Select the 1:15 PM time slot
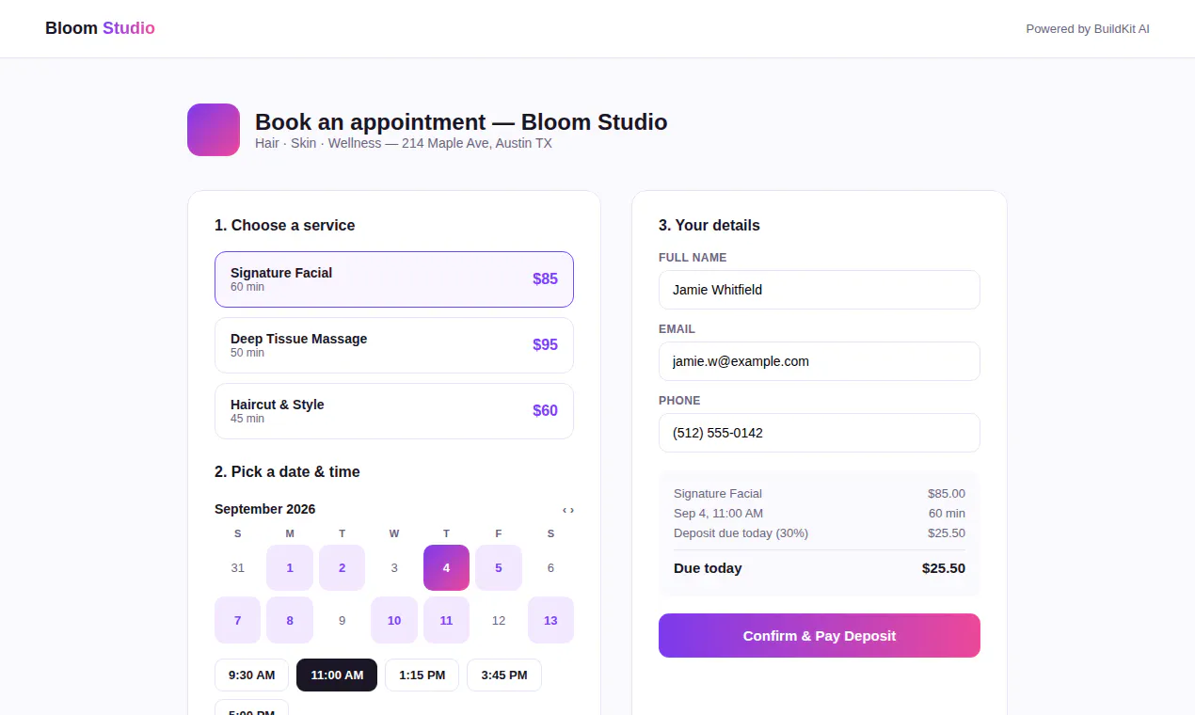This screenshot has width=1195, height=715. (422, 675)
